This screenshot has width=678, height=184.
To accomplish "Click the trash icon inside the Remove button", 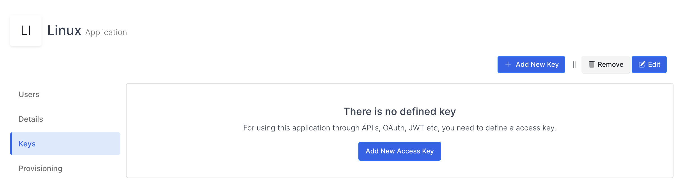I will pyautogui.click(x=592, y=64).
